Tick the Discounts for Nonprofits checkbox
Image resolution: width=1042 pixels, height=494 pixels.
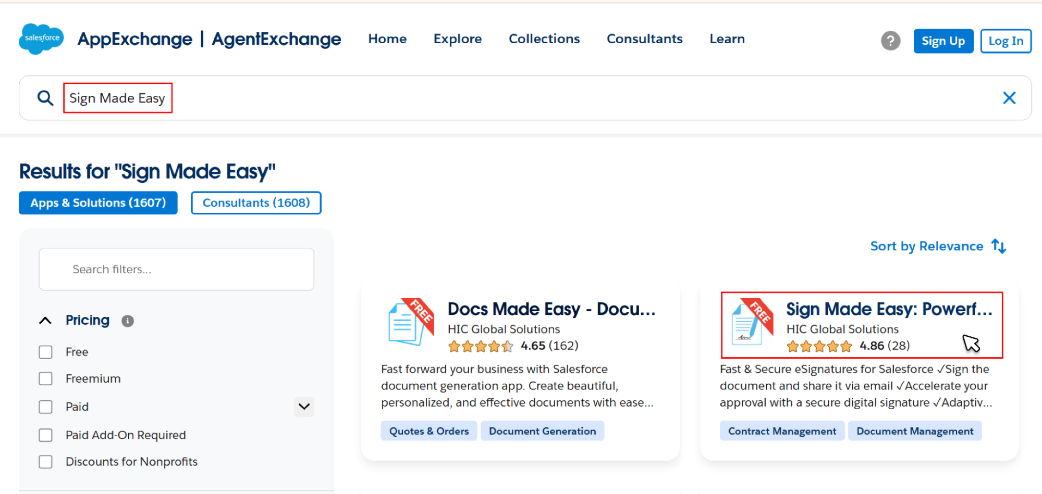click(x=46, y=462)
